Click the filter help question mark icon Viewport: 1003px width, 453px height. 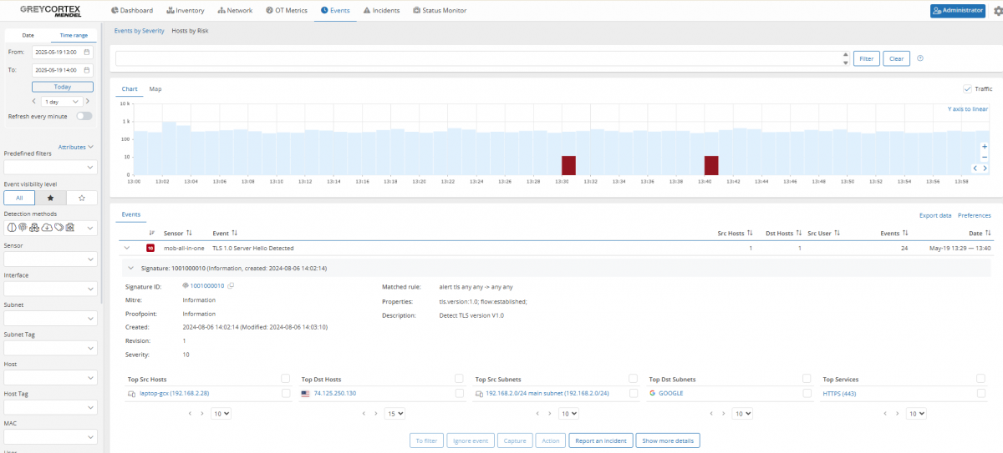[x=920, y=58]
